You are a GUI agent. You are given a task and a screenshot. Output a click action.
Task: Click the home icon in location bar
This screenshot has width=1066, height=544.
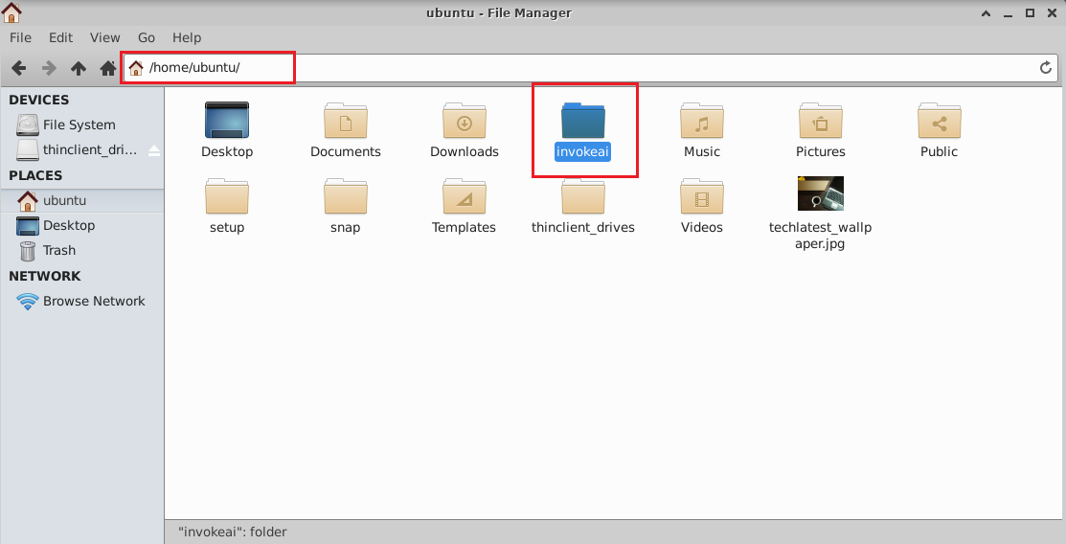click(x=136, y=67)
